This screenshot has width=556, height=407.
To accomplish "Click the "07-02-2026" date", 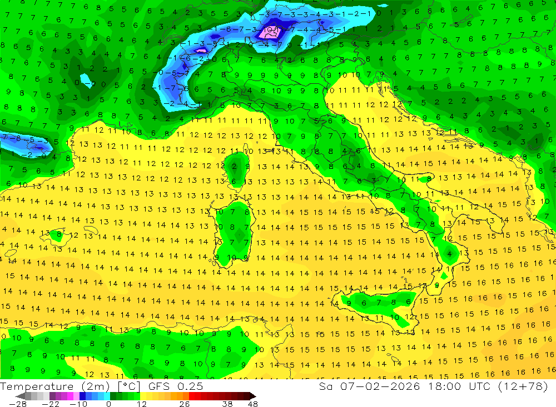I will pos(380,386).
